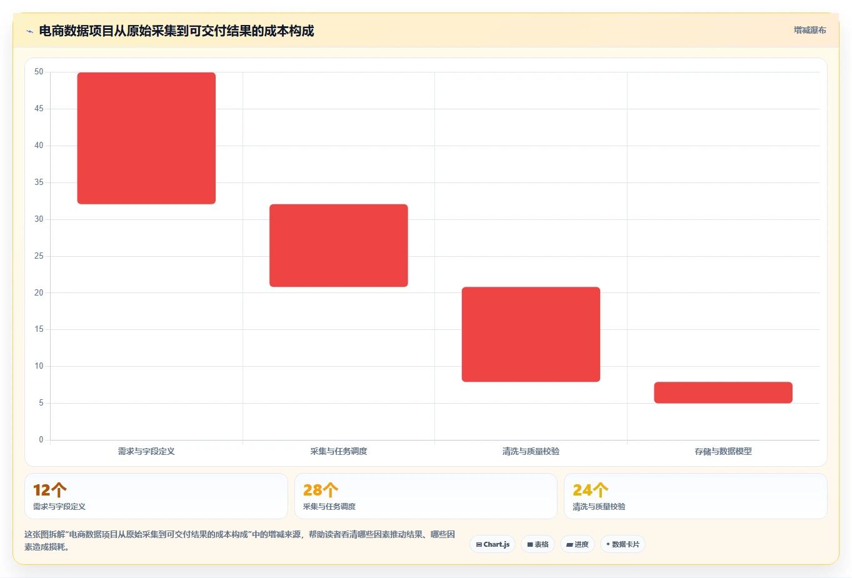
Task: Click the x-axis label 清洗与质量校验
Action: [531, 451]
